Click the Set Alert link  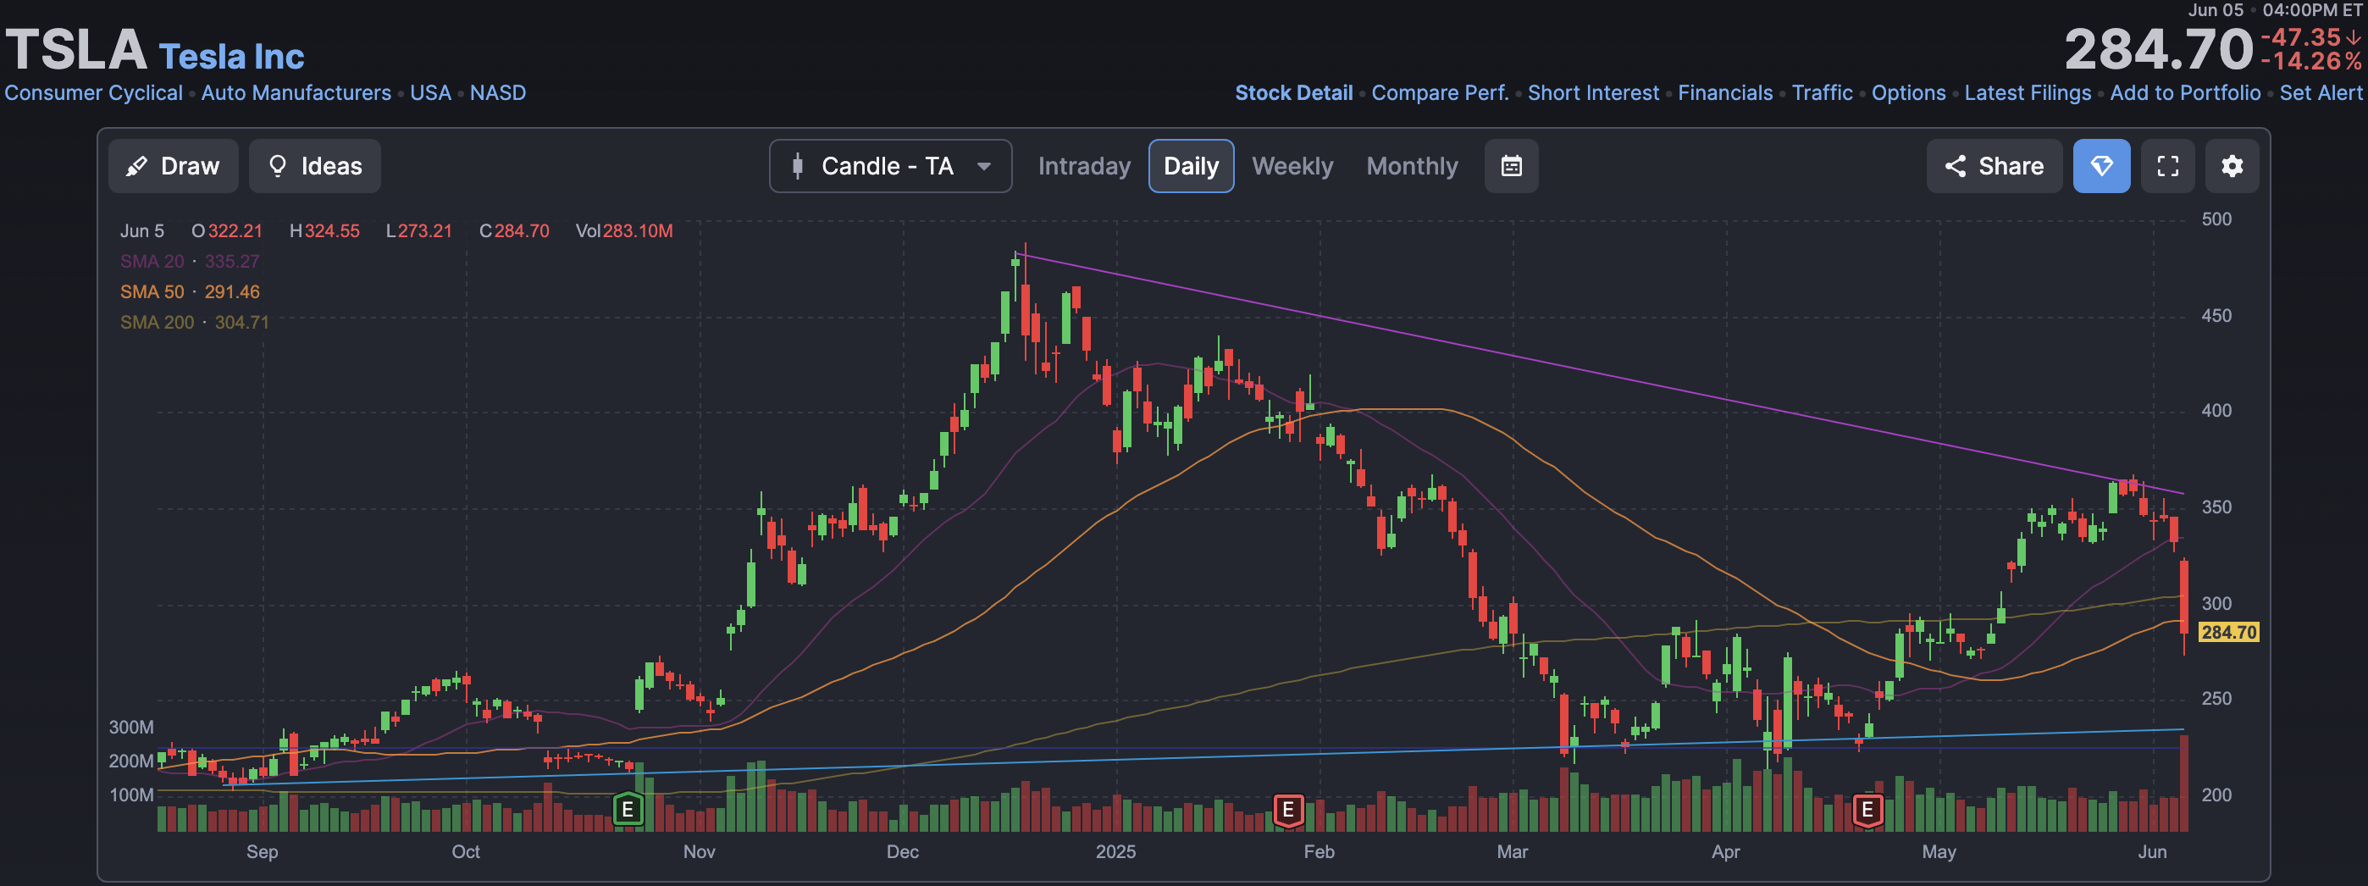2321,93
